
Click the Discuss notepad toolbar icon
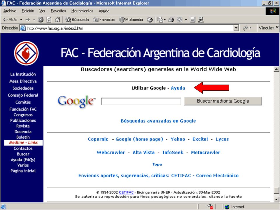[x=192, y=20]
